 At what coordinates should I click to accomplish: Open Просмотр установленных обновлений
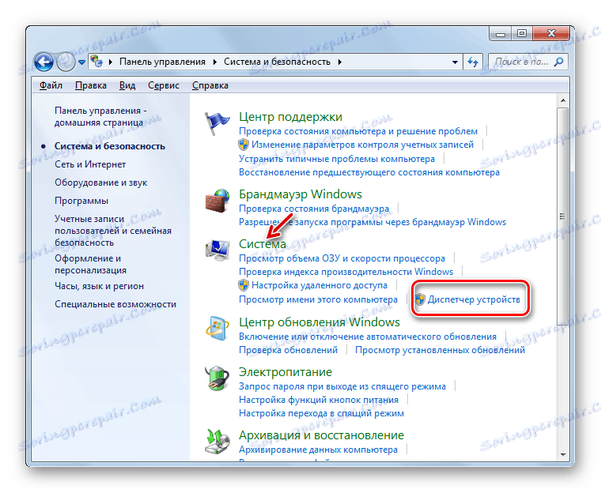(440, 350)
